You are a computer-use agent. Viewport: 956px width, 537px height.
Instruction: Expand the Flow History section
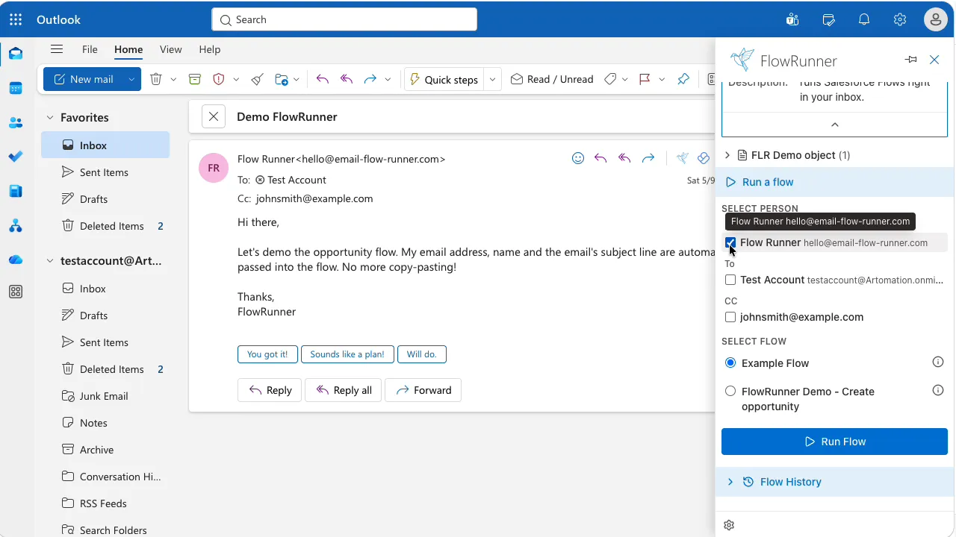(730, 482)
